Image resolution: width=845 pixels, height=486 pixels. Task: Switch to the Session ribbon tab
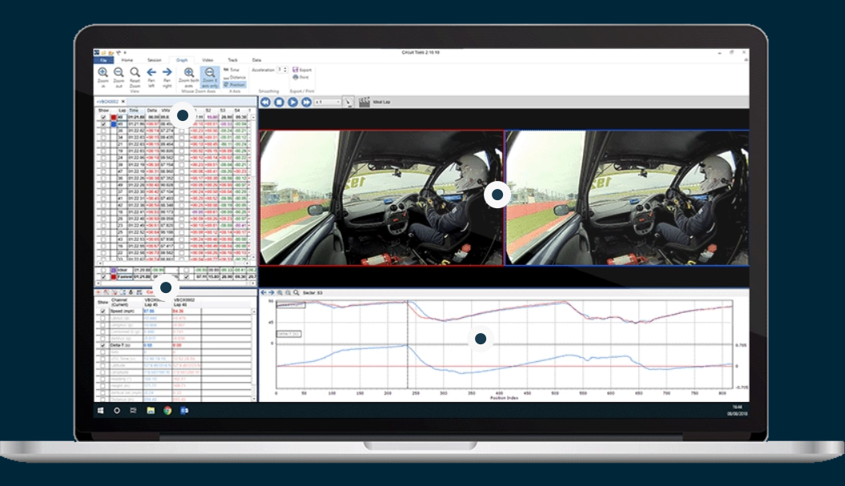point(155,60)
